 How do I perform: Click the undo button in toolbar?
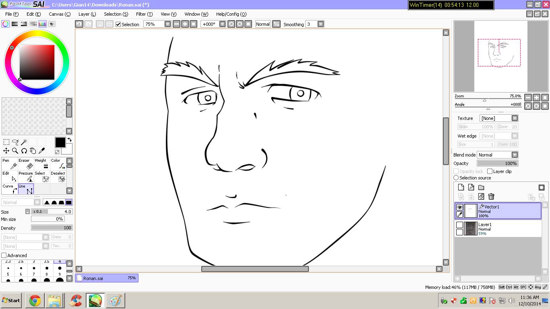(x=79, y=24)
